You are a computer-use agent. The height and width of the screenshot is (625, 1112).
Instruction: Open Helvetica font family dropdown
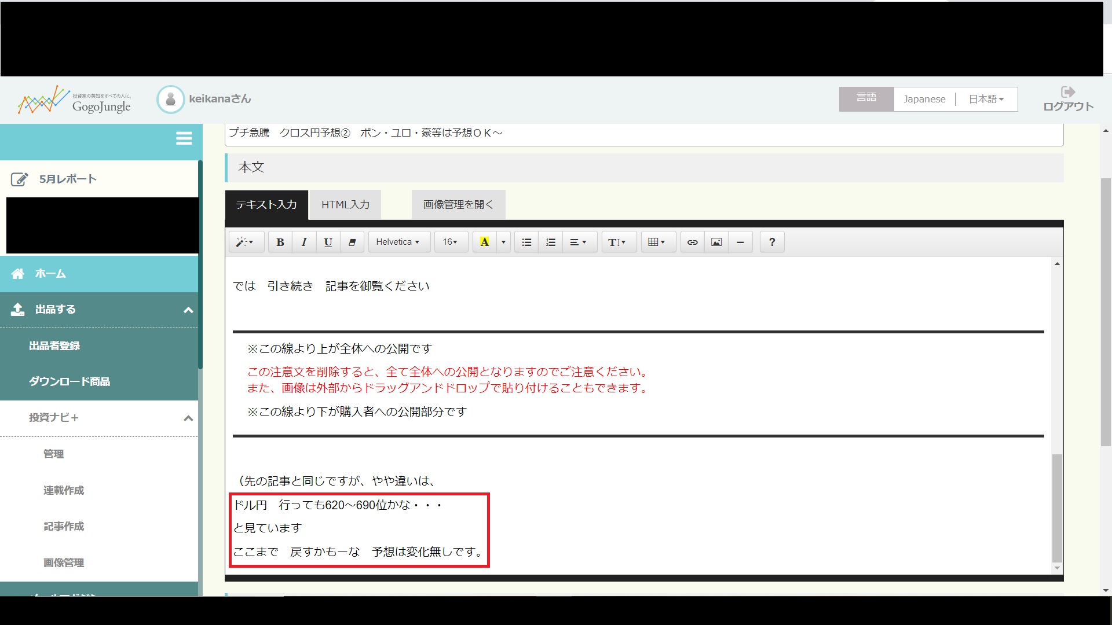(x=398, y=242)
